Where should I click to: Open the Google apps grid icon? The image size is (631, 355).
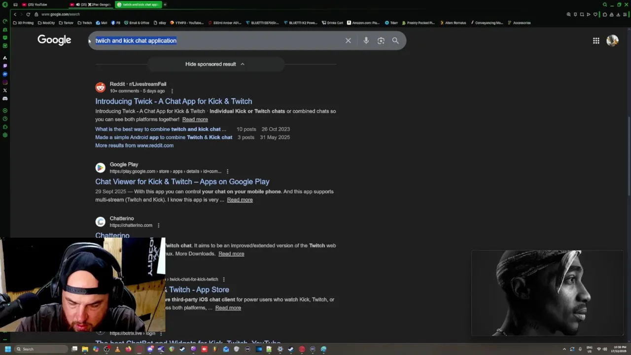click(596, 40)
